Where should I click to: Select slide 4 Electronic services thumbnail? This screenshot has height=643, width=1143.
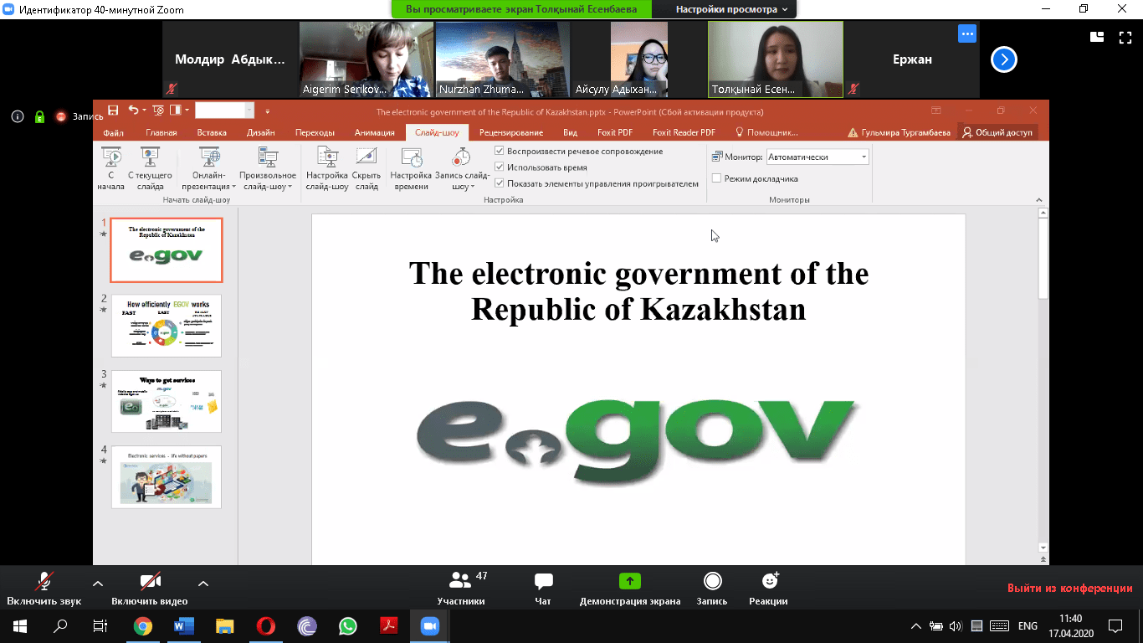coord(167,477)
